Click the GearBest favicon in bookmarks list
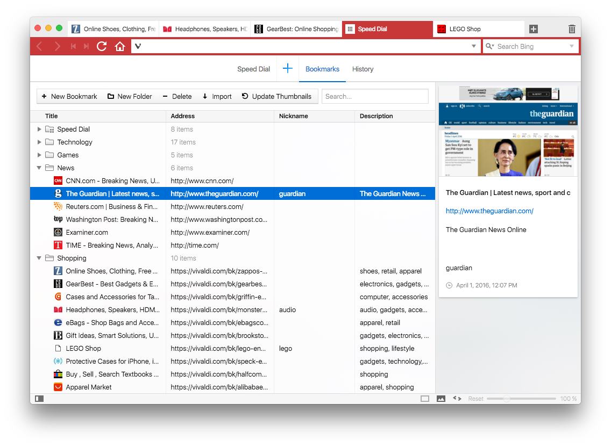 coord(58,284)
